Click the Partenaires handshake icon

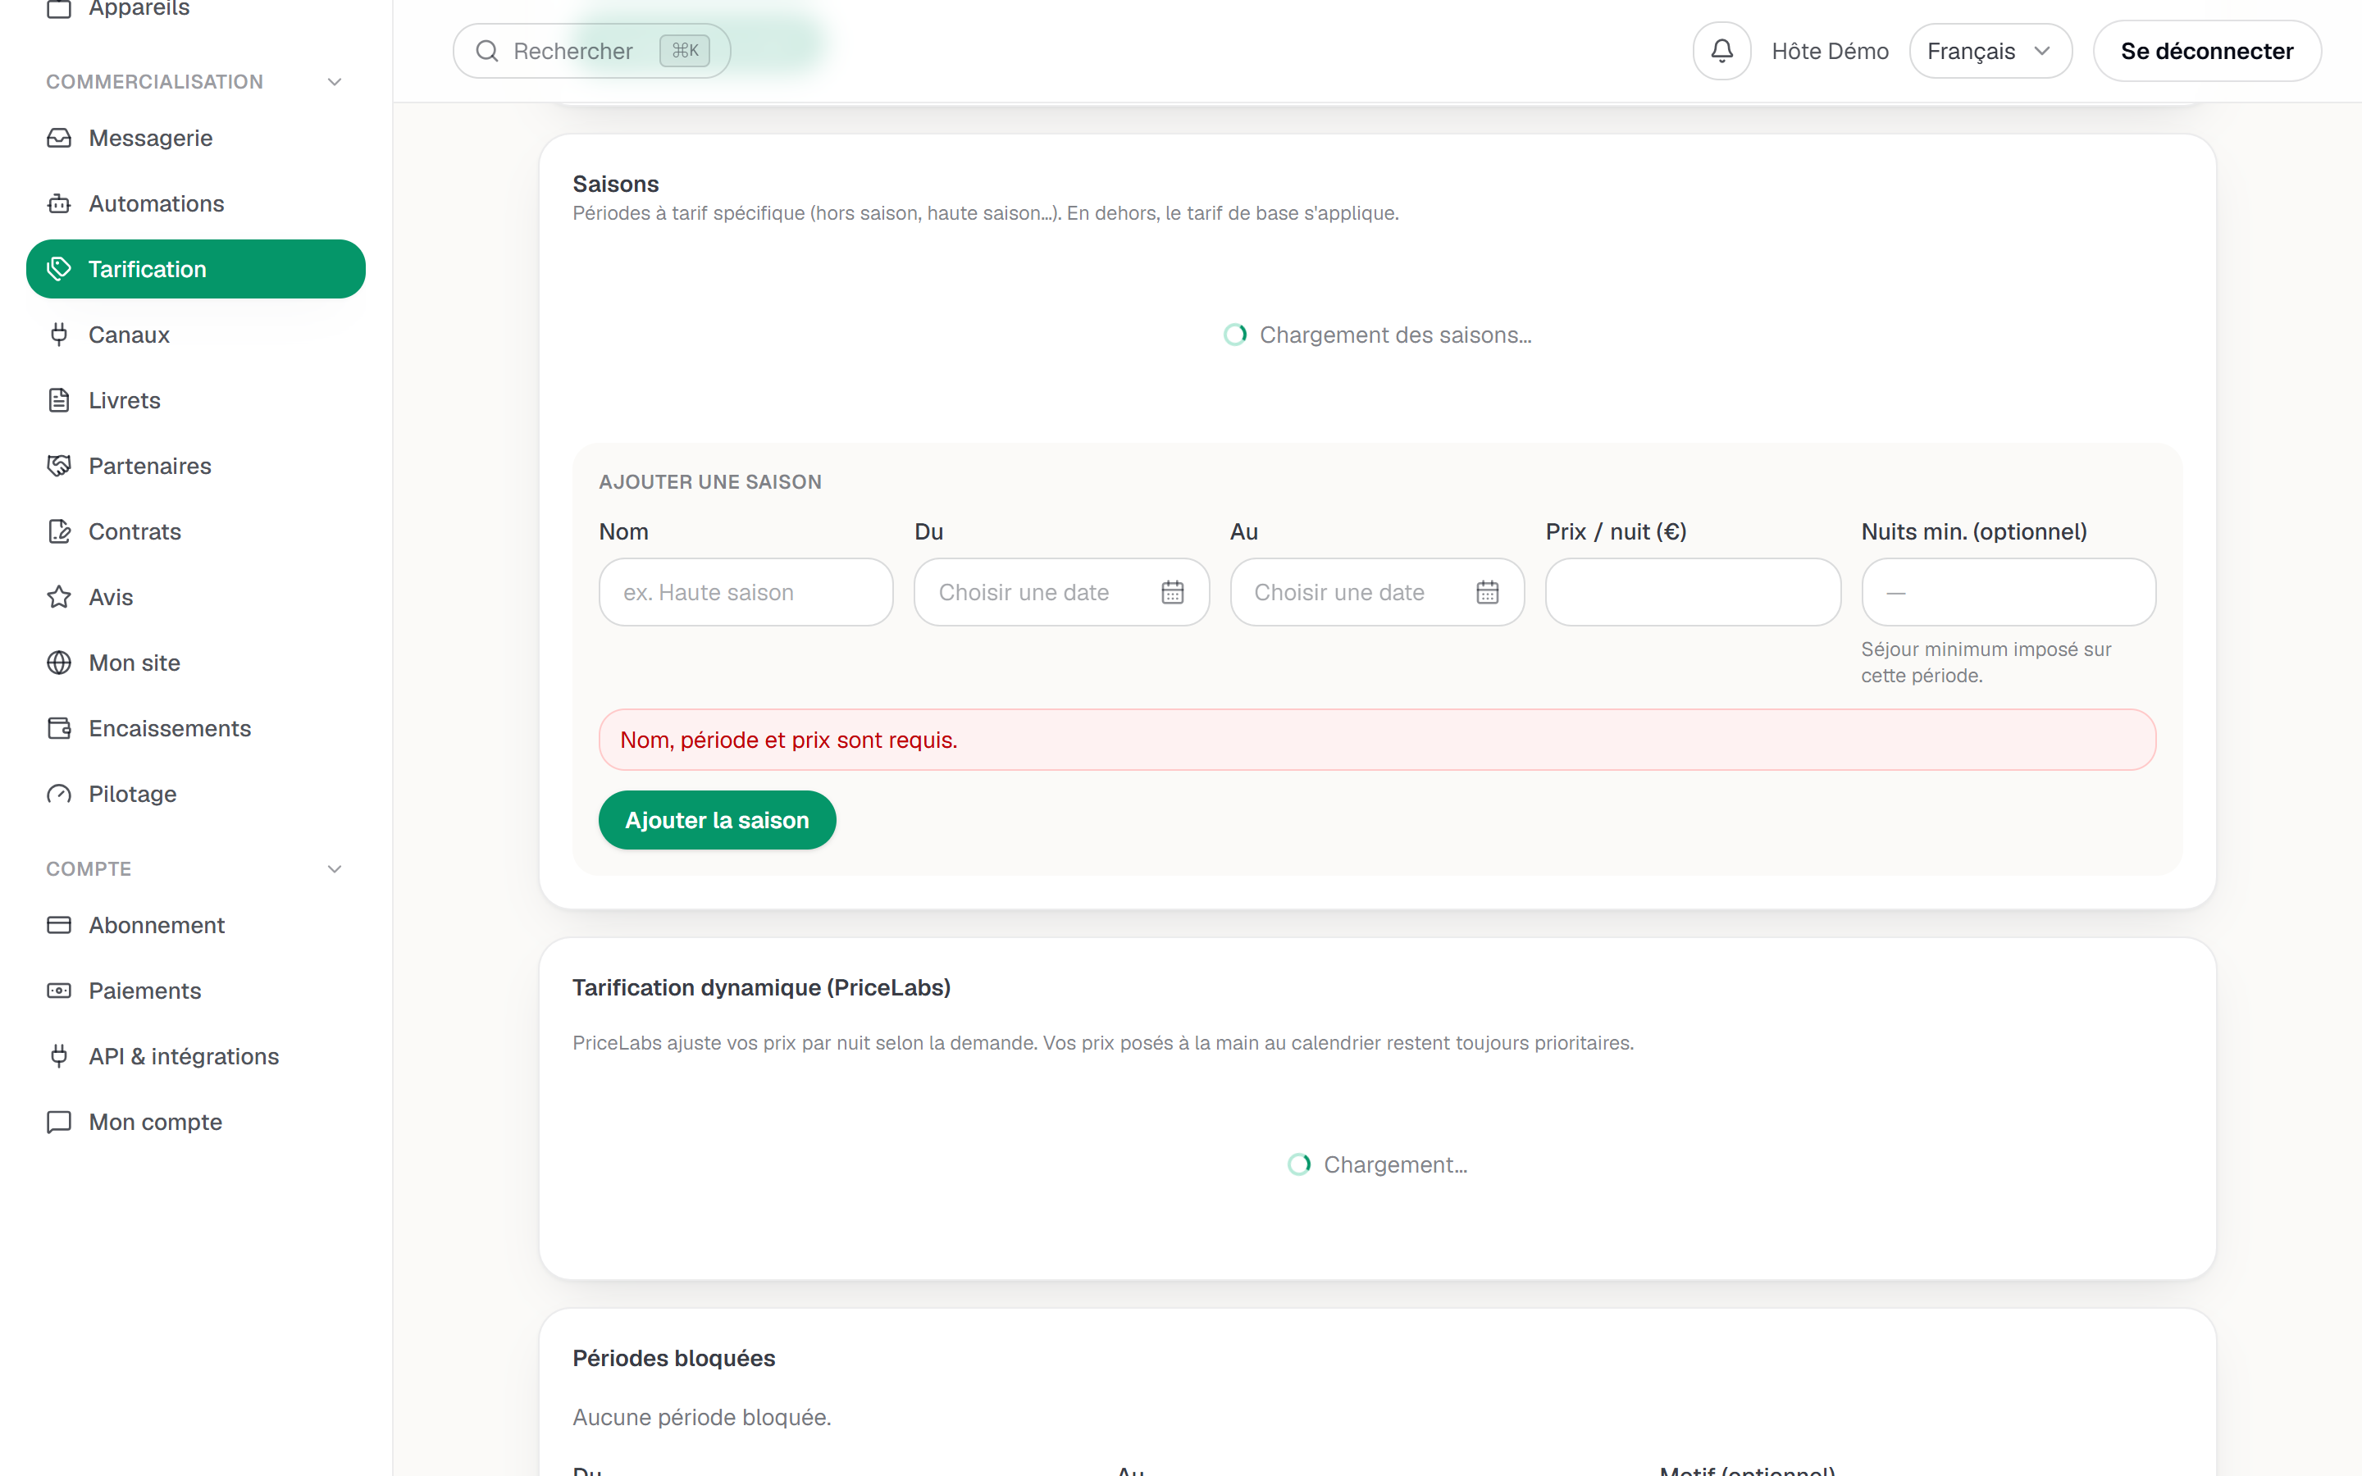58,466
